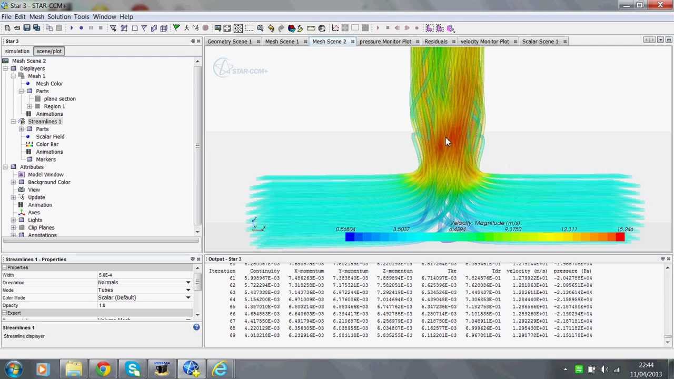Expand the Lights tree node
This screenshot has height=379, width=674.
point(13,220)
